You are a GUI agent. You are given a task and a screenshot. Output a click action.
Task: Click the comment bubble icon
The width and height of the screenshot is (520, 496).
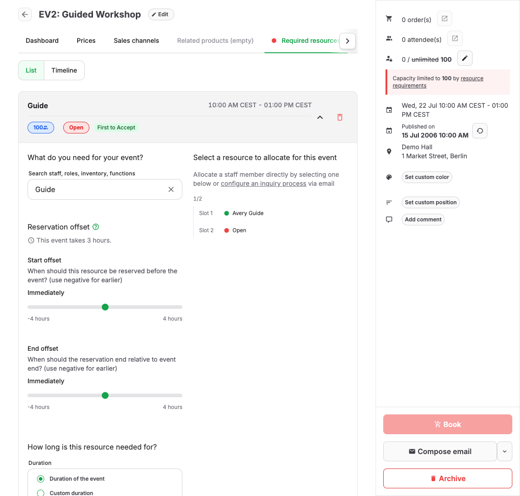(x=389, y=220)
